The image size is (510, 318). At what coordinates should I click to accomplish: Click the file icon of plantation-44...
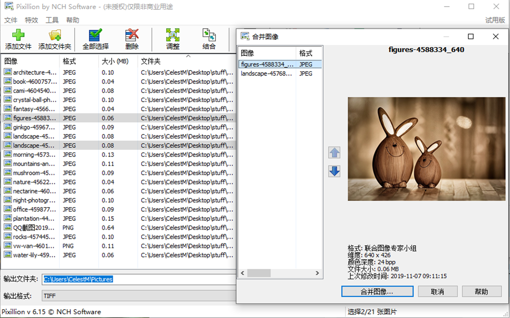point(8,218)
